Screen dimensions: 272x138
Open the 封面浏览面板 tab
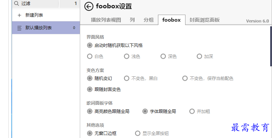(204, 20)
